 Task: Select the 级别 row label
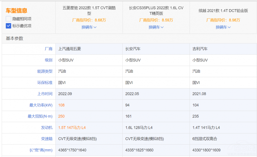48,60
